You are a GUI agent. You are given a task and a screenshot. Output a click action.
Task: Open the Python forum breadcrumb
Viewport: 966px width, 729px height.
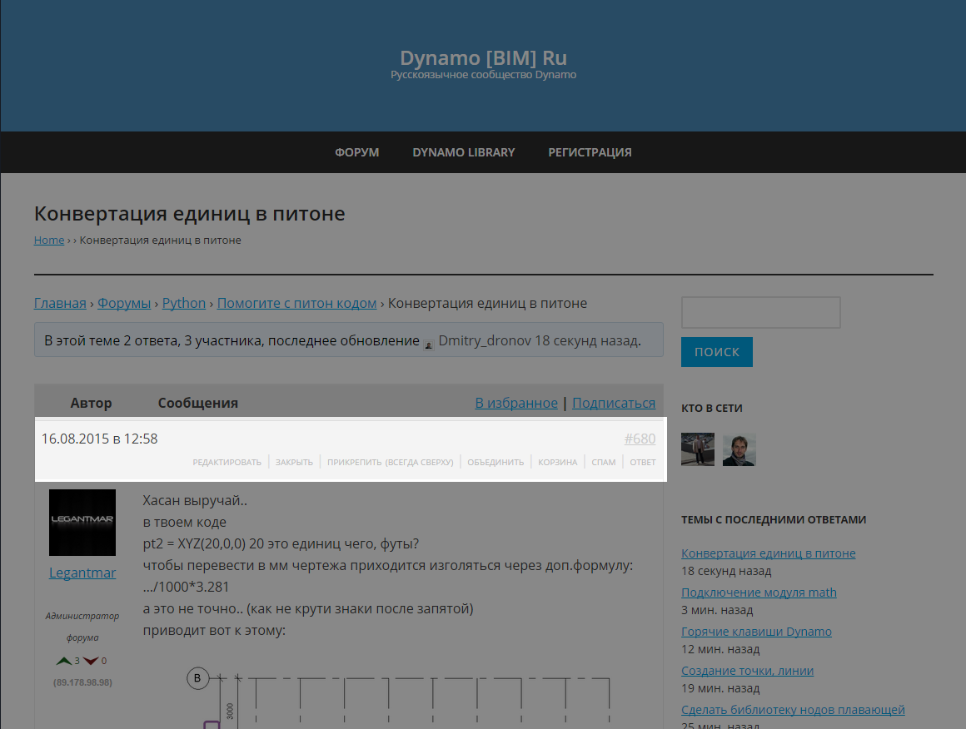(183, 303)
